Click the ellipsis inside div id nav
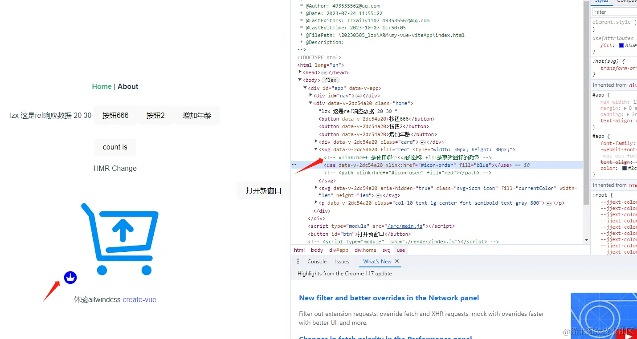Image resolution: width=637 pixels, height=339 pixels. pos(359,96)
